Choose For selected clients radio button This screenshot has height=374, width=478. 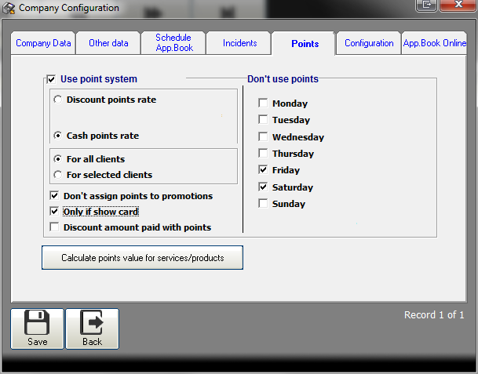[x=58, y=175]
